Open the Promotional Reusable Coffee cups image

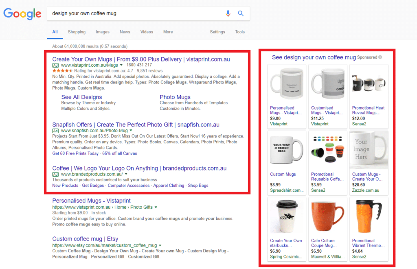328,151
